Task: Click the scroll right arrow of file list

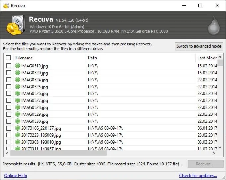Action: point(214,153)
